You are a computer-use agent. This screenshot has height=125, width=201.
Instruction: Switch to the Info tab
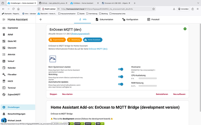coord(82,19)
